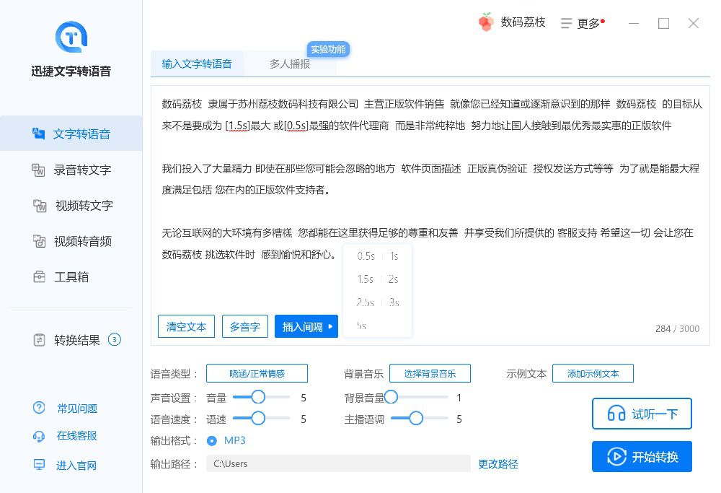This screenshot has width=721, height=493.
Task: Contact 在线客服 headset icon
Action: click(39, 436)
